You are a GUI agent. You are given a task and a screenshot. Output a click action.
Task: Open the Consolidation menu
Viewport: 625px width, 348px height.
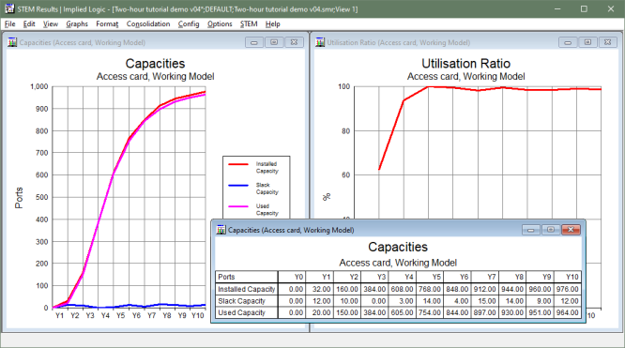pyautogui.click(x=148, y=24)
